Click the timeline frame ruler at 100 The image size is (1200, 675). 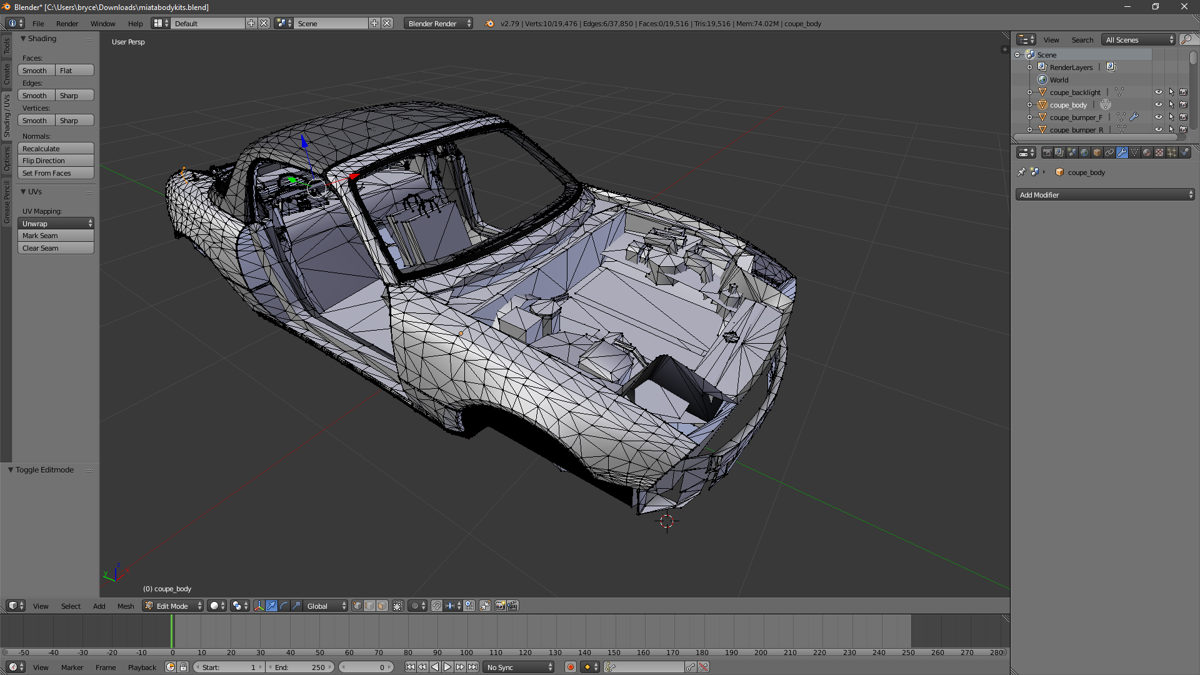[x=466, y=652]
